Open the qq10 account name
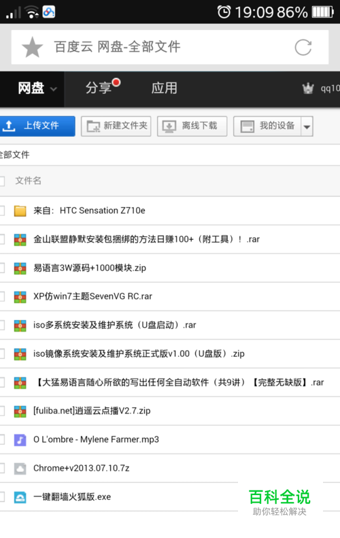340x538 pixels. point(330,89)
